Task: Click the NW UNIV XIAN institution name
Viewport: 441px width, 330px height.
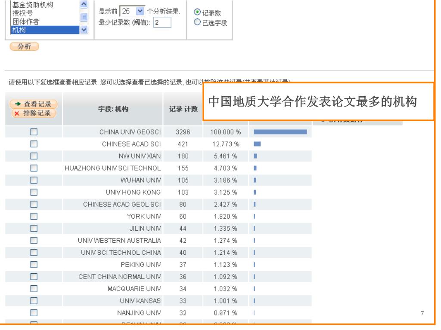Action: click(140, 156)
